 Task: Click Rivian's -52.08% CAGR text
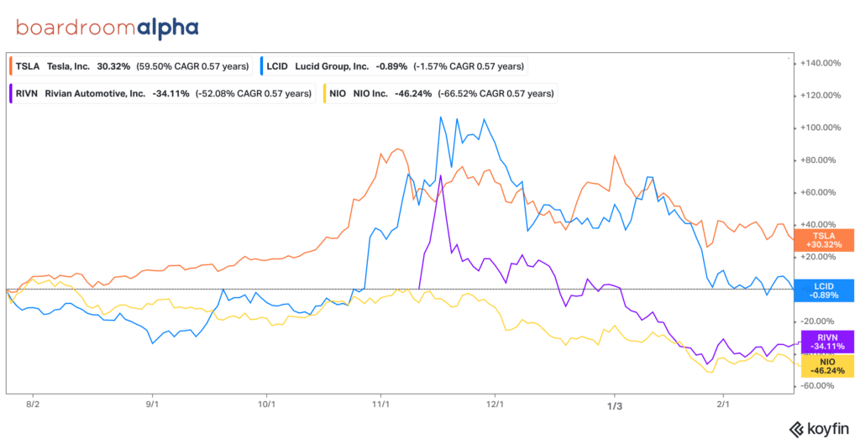253,94
